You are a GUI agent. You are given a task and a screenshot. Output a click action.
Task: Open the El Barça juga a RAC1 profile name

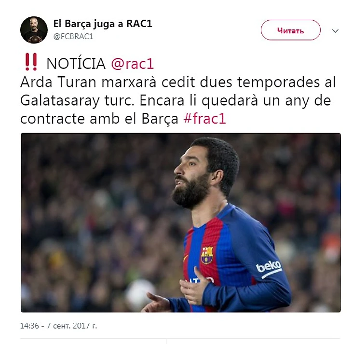103,24
